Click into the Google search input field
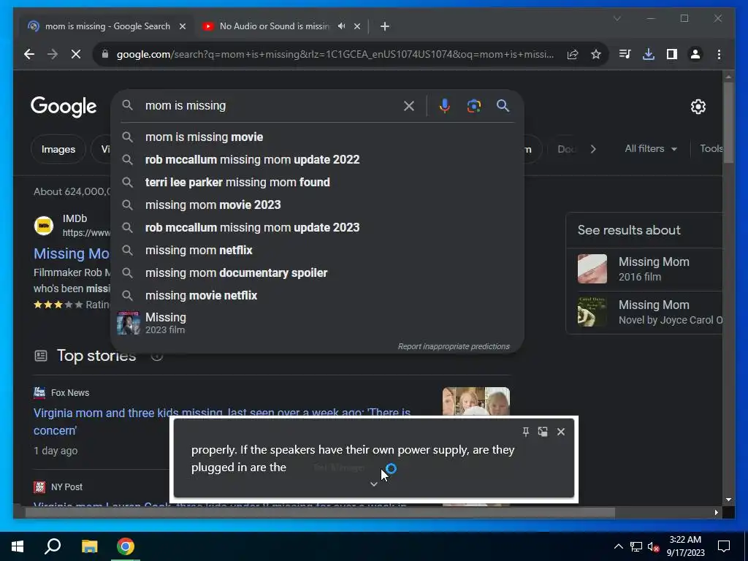Viewport: 748px width, 561px height. (272, 106)
